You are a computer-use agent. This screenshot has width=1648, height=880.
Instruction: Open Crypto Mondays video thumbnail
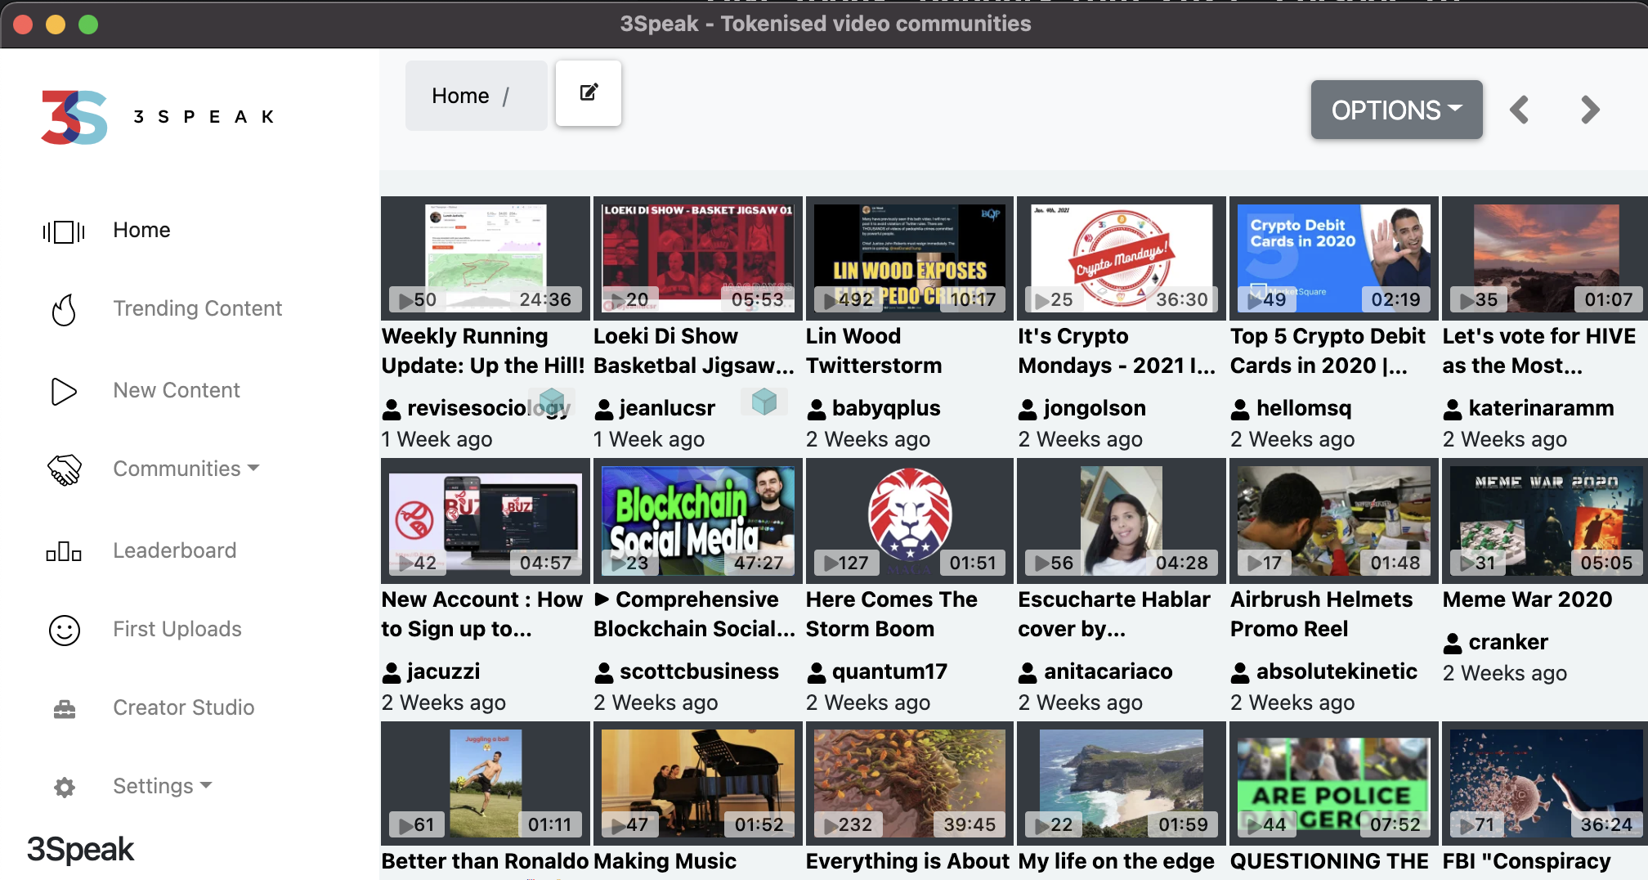coord(1122,258)
